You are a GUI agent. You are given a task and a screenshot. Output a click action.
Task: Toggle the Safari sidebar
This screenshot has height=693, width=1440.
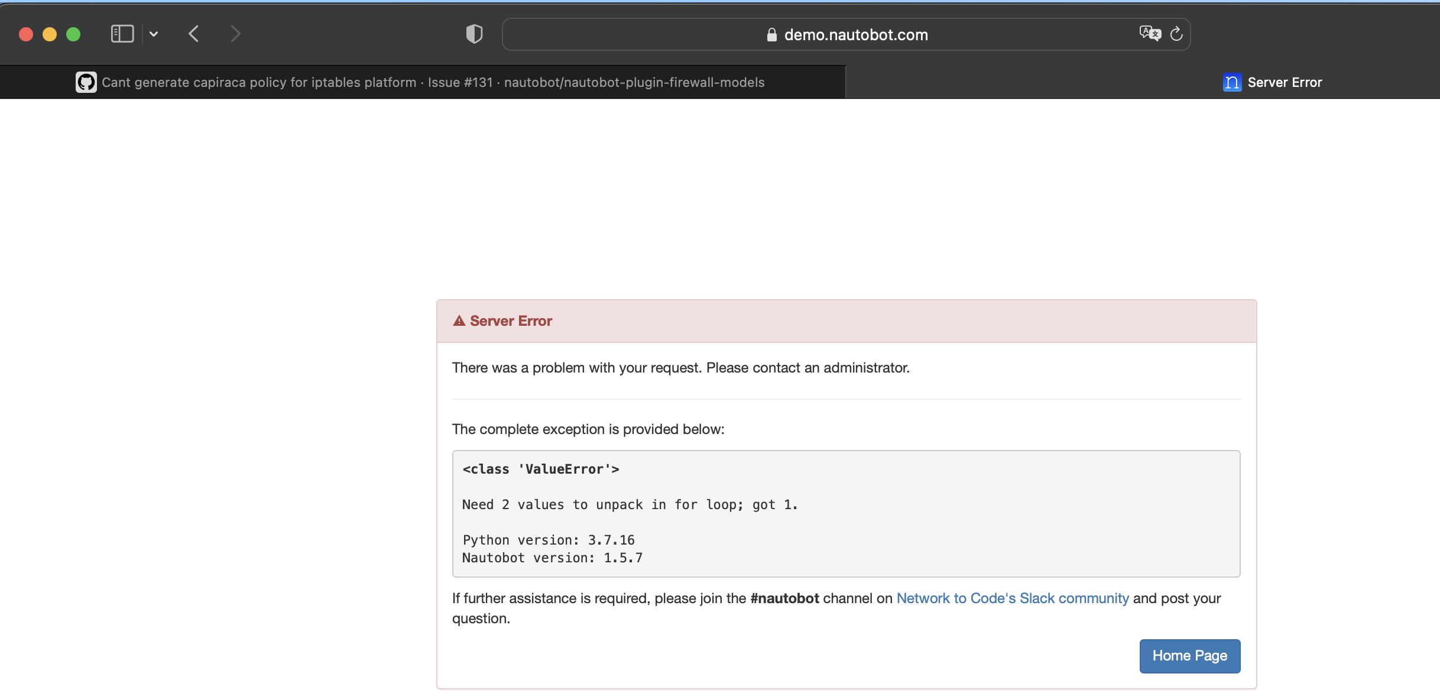pos(122,34)
